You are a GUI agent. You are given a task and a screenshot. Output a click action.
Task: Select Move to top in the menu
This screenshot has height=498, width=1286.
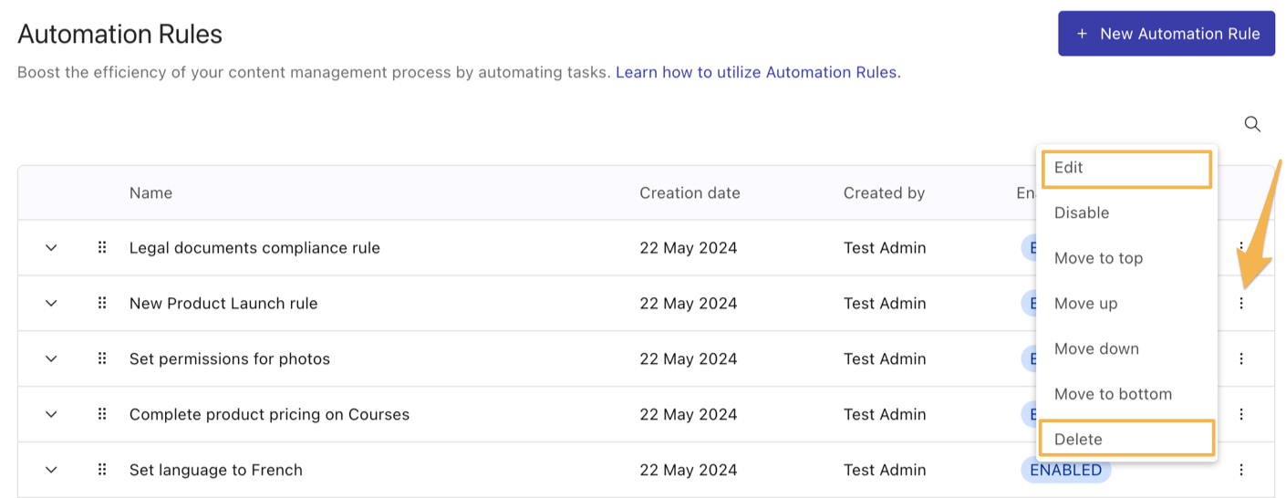[x=1126, y=258]
